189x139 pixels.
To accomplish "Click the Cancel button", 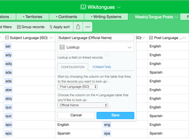I will [76, 115].
